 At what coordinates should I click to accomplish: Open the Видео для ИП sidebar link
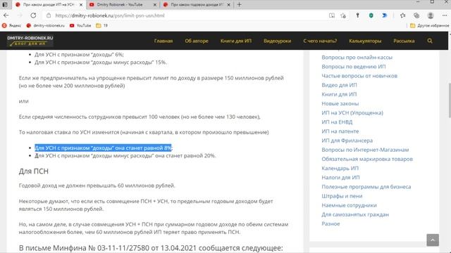339,85
